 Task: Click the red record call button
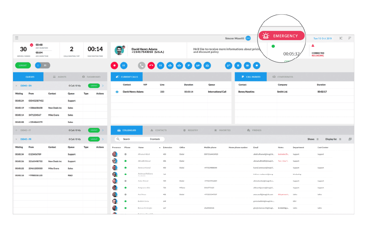[x=114, y=66]
